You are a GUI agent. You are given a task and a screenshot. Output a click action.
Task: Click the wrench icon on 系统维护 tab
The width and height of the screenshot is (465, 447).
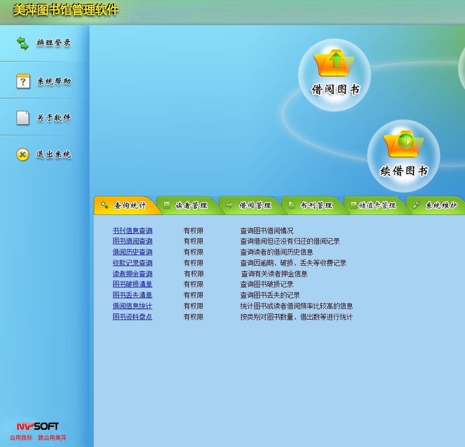[x=417, y=206]
